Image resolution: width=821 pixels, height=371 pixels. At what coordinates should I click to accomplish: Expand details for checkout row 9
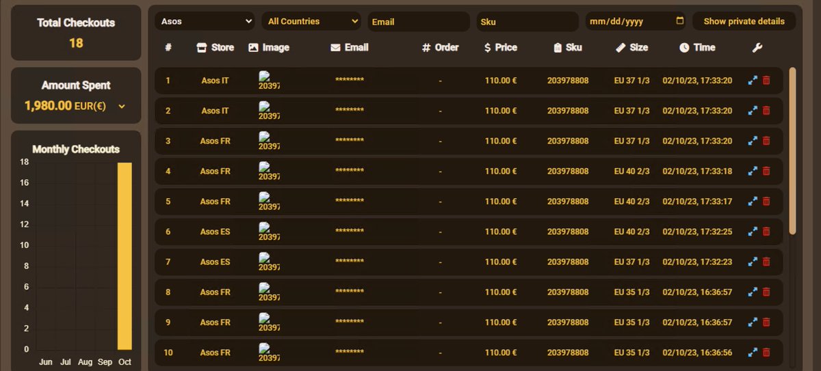(753, 322)
